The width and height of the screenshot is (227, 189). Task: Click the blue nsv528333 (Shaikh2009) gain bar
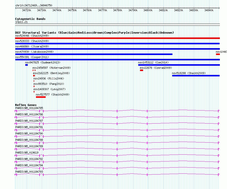coord(117,44)
